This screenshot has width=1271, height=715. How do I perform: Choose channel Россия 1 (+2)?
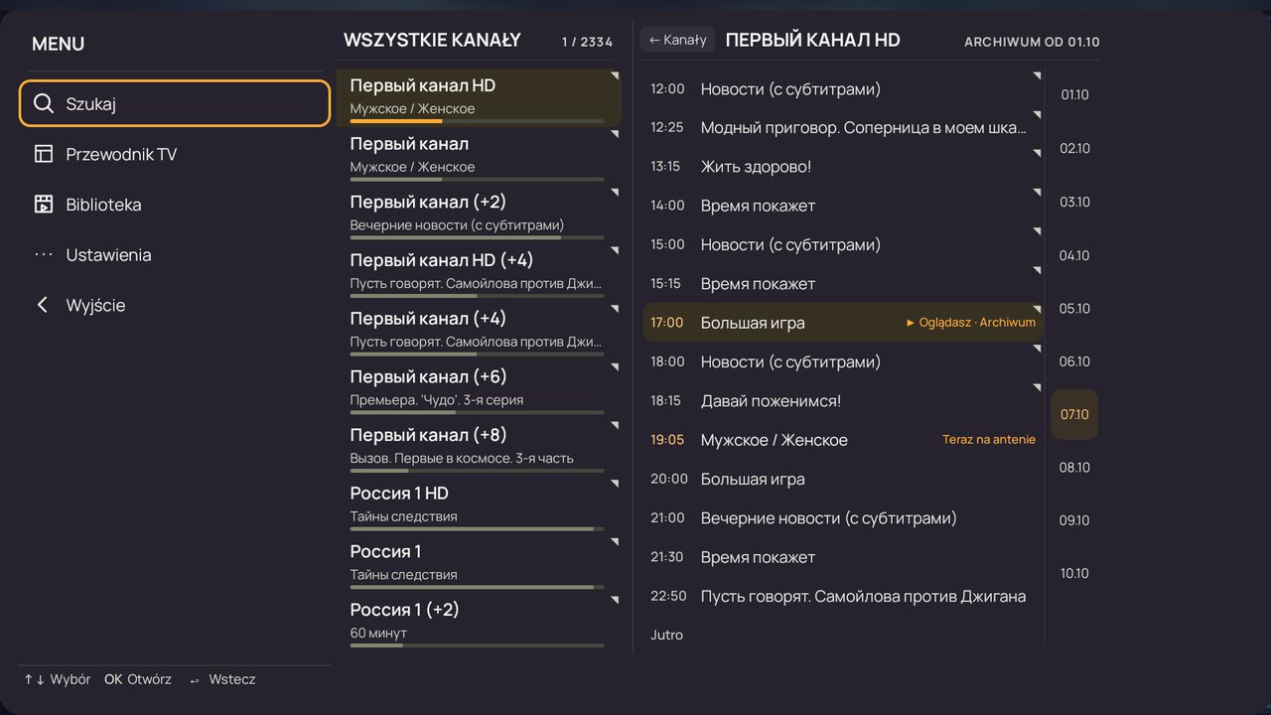pyautogui.click(x=479, y=623)
